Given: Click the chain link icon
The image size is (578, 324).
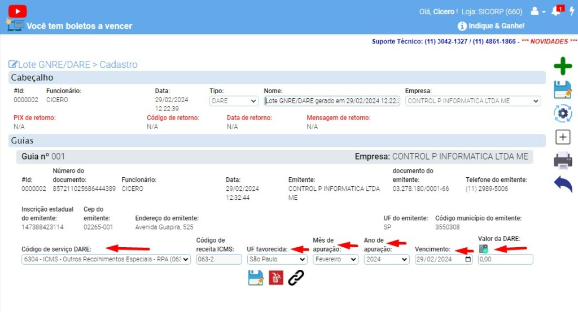Looking at the screenshot, I should pyautogui.click(x=296, y=278).
